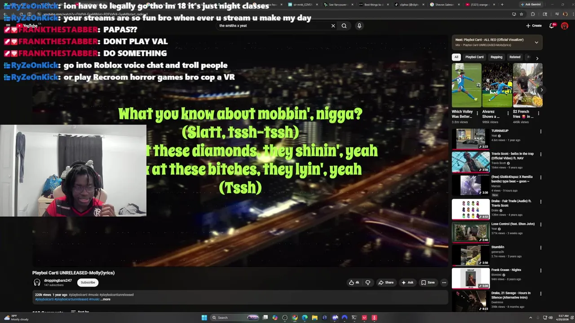Open Drake, 21 Savage Hours In Silence video
575x323 pixels.
(x=471, y=301)
